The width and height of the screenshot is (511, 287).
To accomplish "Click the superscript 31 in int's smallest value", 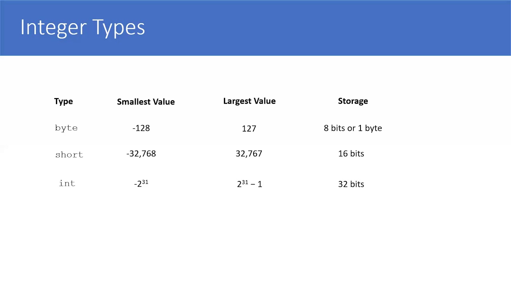I will (x=145, y=182).
